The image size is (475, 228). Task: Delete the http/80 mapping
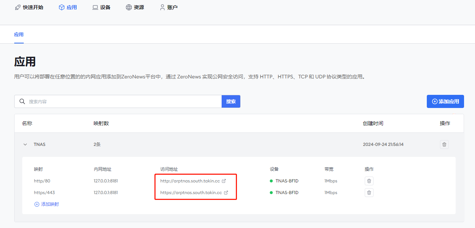[369, 181]
